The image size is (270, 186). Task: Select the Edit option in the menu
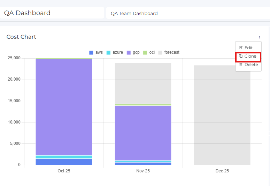248,48
